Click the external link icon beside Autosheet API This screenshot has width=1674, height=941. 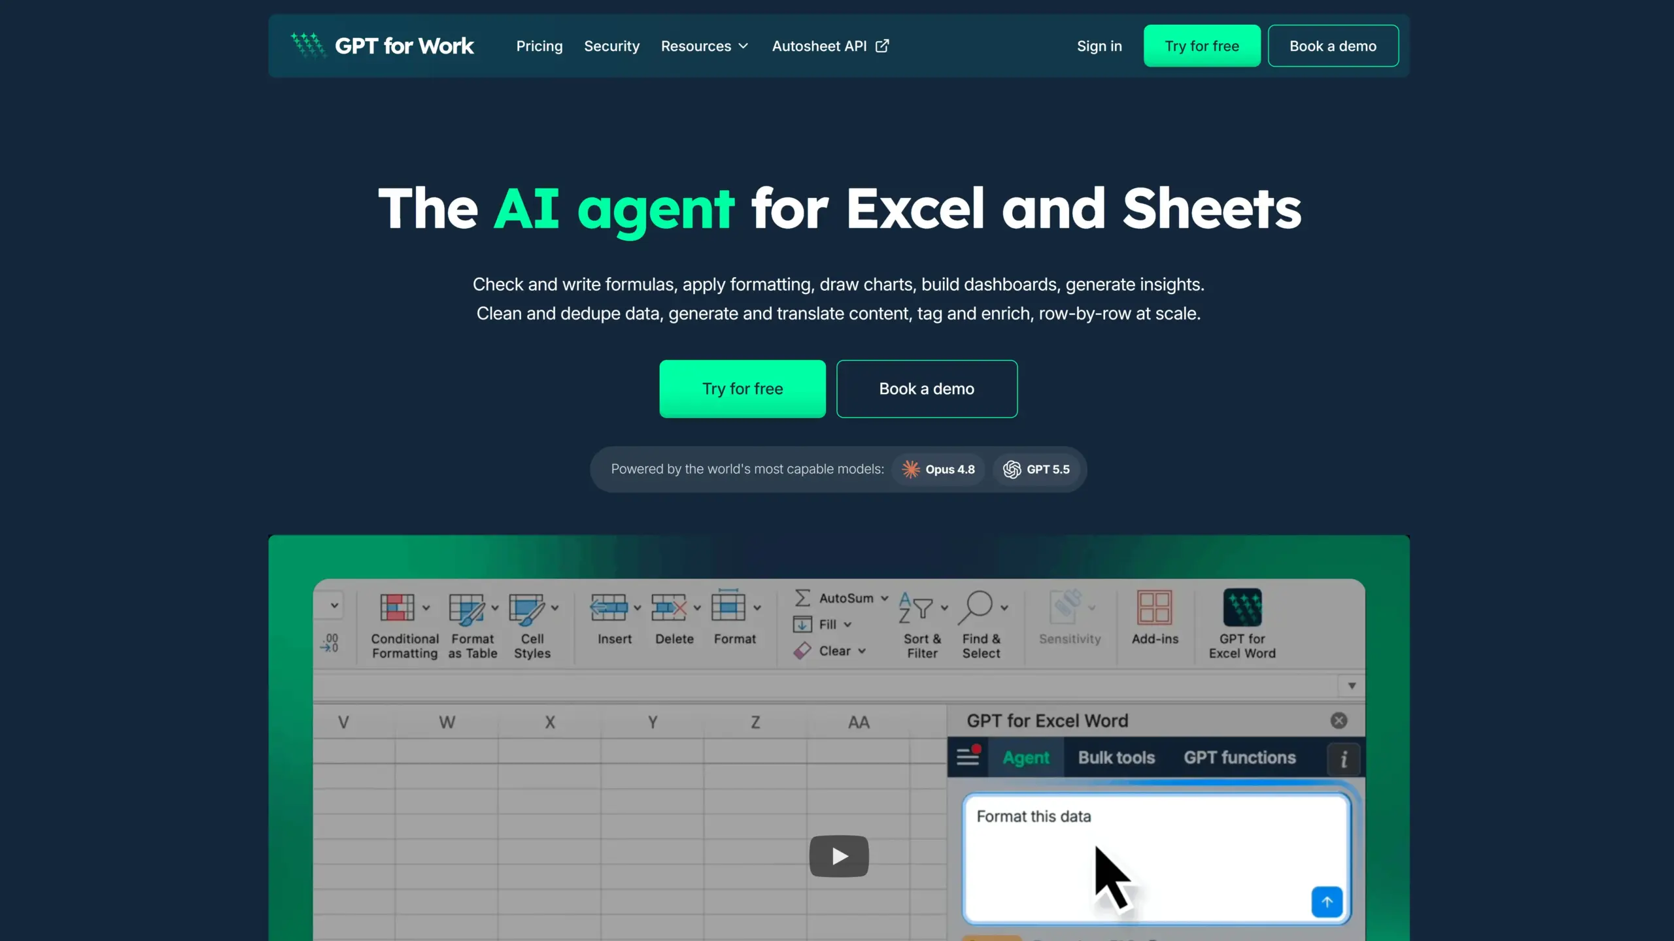(882, 46)
